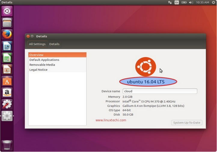Screen dimensions: 217x152
Task: Open the En keyboard language indicator
Action: (177, 2)
